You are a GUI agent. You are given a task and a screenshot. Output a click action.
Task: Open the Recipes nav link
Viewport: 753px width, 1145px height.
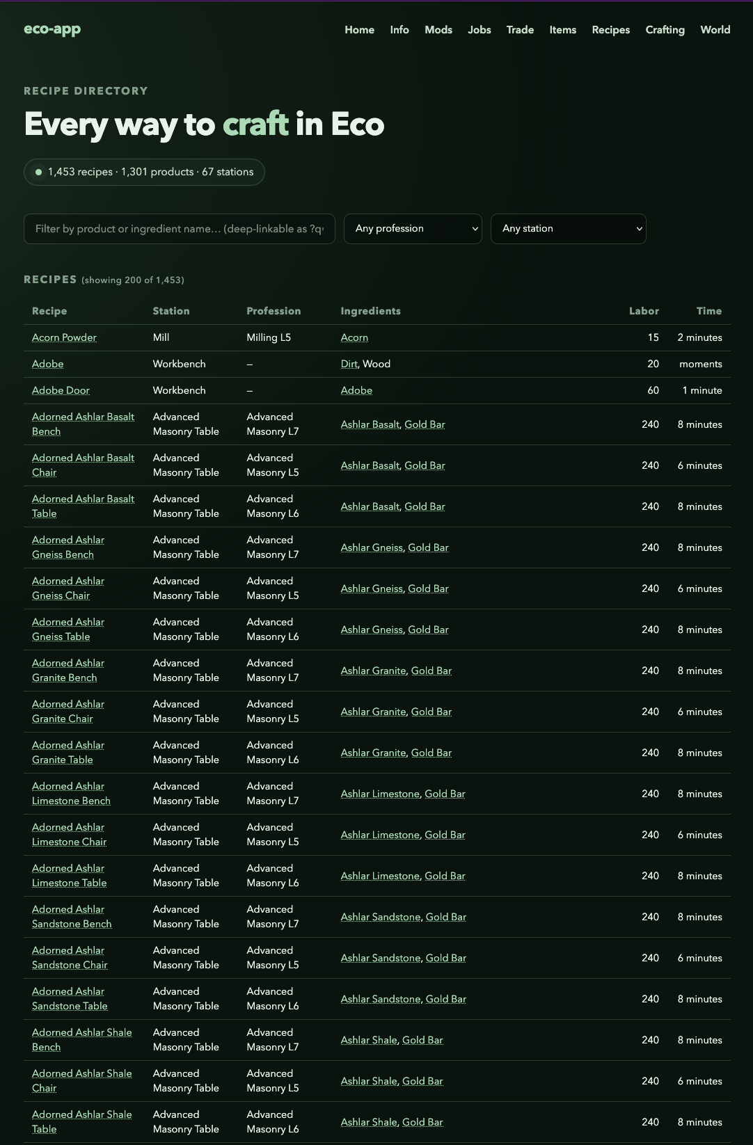(611, 30)
